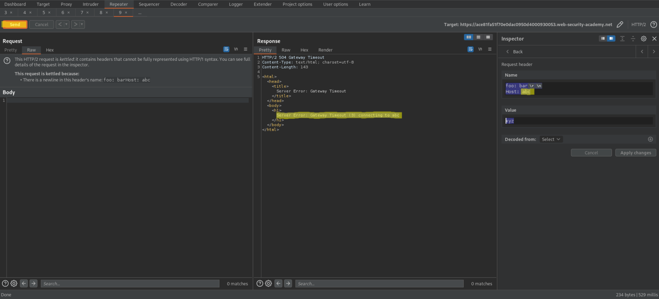
Task: Open the Learn tab
Action: pos(364,4)
